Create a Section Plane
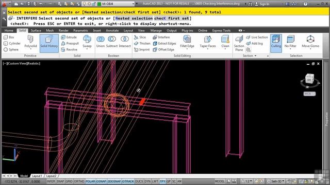 (239, 43)
